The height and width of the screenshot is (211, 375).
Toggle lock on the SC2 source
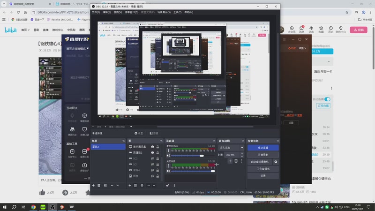pos(157,158)
